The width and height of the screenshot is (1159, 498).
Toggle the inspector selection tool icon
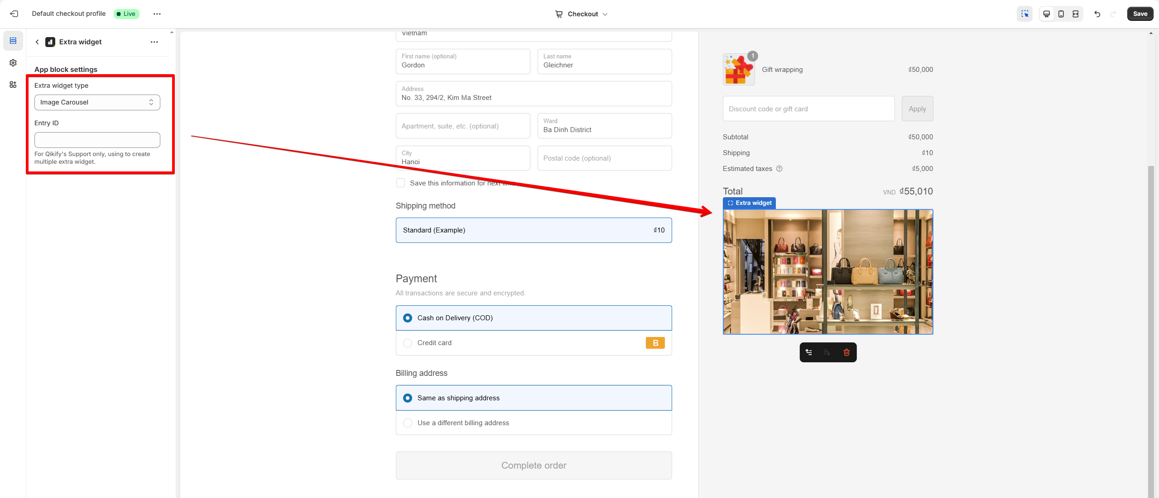(1024, 14)
